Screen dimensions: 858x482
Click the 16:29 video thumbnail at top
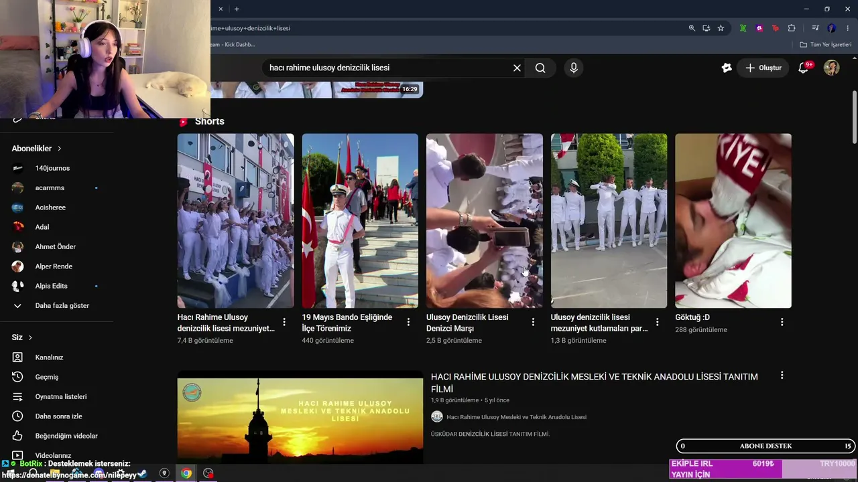click(316, 90)
